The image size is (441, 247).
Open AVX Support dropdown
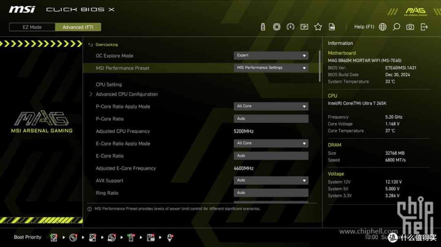tap(271, 180)
